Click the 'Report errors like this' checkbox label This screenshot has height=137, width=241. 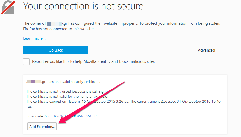pyautogui.click(x=93, y=61)
